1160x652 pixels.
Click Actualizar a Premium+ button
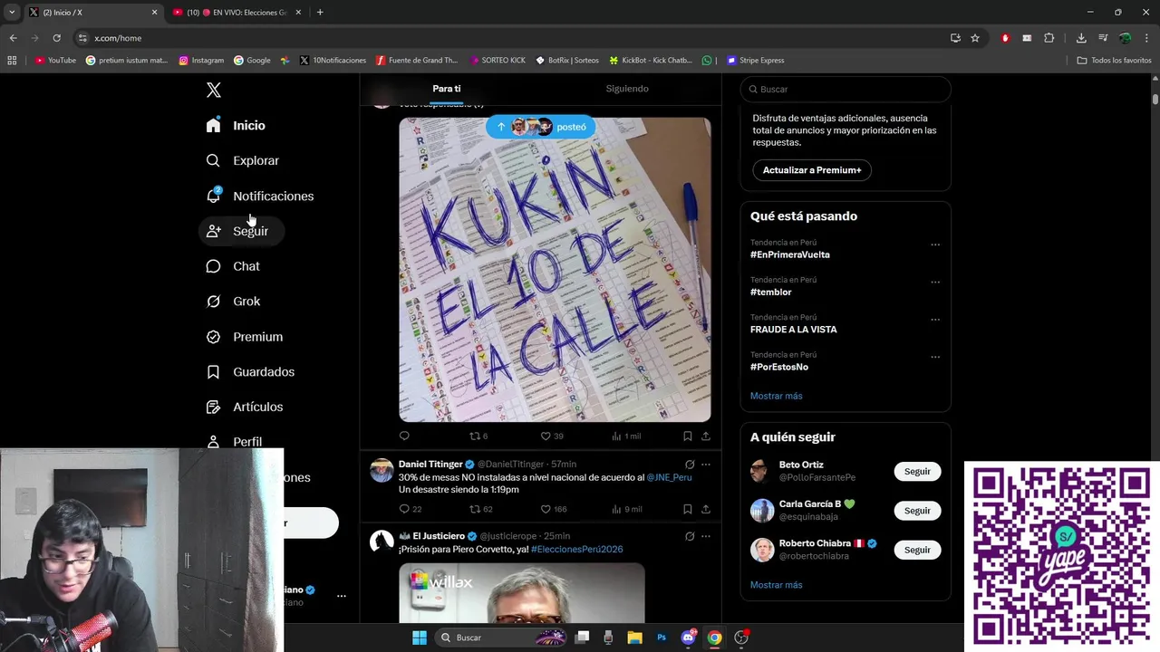(x=811, y=170)
